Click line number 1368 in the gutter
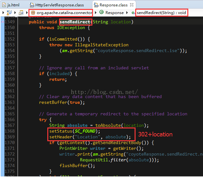 click(10, 131)
